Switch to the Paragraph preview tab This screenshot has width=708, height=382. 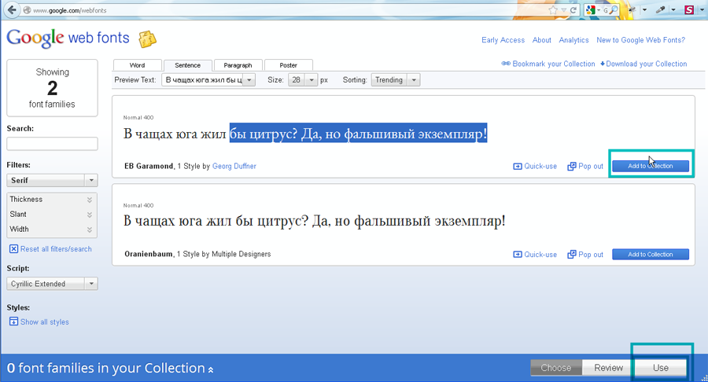coord(238,65)
